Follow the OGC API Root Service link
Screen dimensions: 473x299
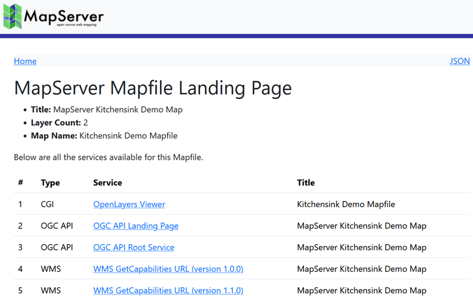(x=133, y=248)
